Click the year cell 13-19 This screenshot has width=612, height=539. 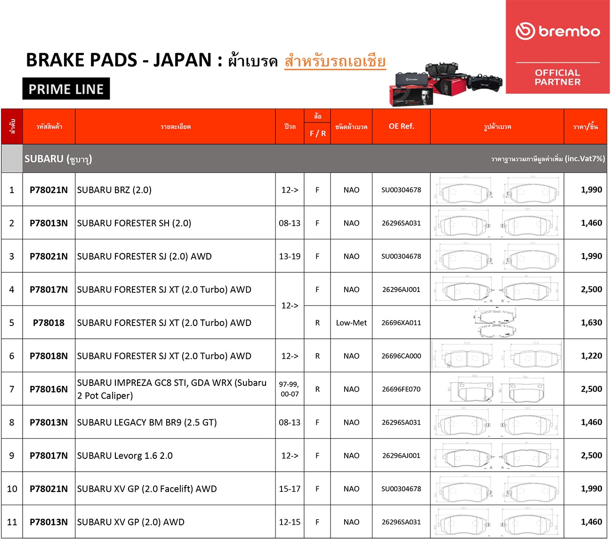coord(290,256)
